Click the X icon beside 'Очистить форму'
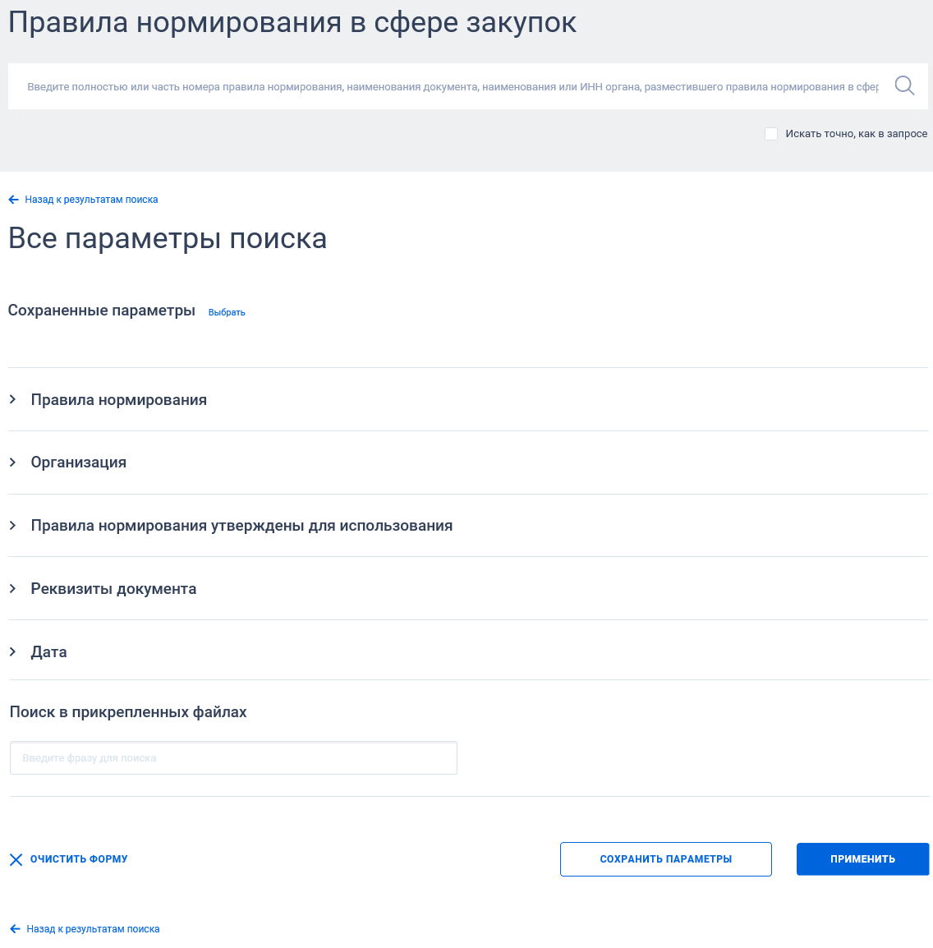 coord(16,859)
